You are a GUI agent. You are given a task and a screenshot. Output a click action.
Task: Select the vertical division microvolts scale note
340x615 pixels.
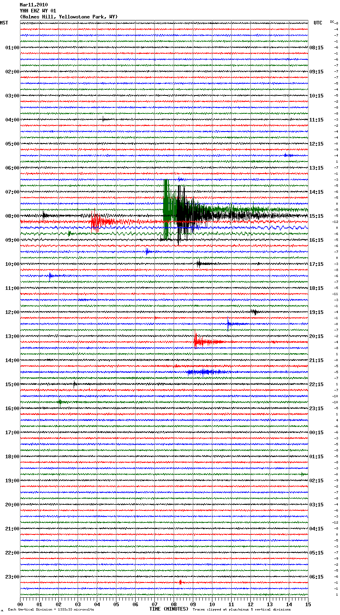51,609
